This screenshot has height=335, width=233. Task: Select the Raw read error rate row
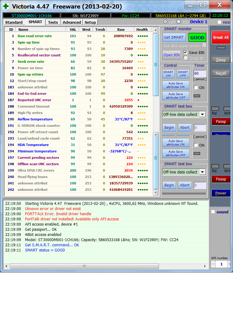pos(78,36)
